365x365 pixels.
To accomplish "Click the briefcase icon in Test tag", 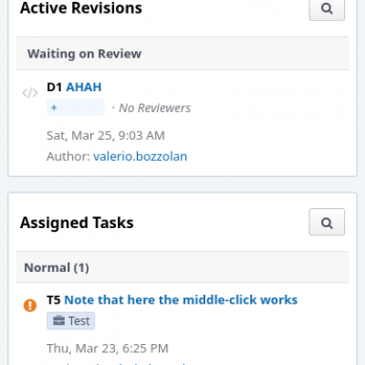I will pyautogui.click(x=58, y=320).
